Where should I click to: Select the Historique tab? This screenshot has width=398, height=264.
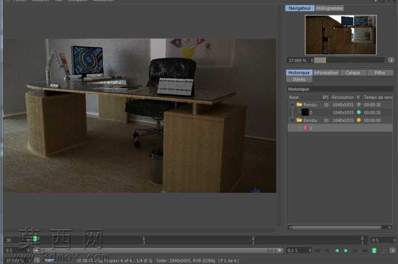298,73
